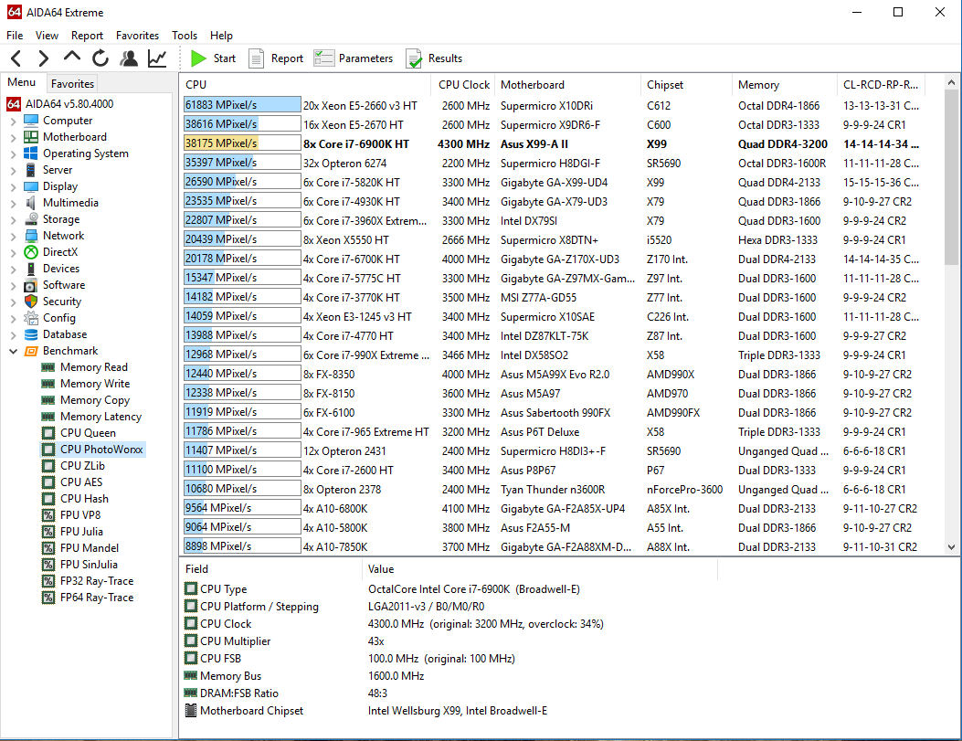Open the FPU VP8 benchmark
This screenshot has height=741, width=962.
click(80, 515)
